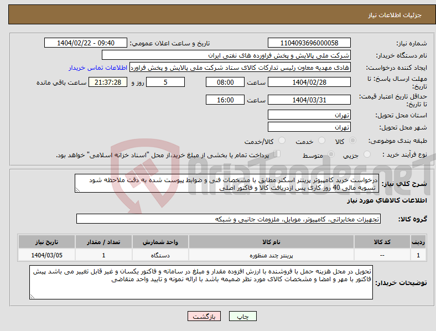This screenshot has height=331, width=436.
Task: Click the delivery province field تهران
Action: pyautogui.click(x=309, y=115)
